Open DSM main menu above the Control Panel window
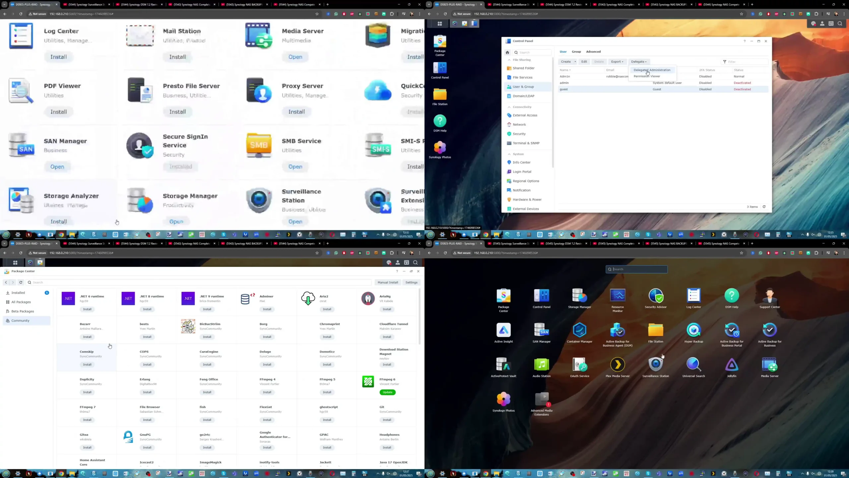 (x=439, y=24)
